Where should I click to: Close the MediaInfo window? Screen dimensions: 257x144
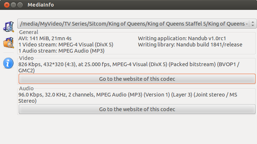coord(7,5)
